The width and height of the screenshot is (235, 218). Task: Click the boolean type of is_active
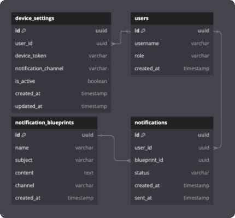coord(97,81)
